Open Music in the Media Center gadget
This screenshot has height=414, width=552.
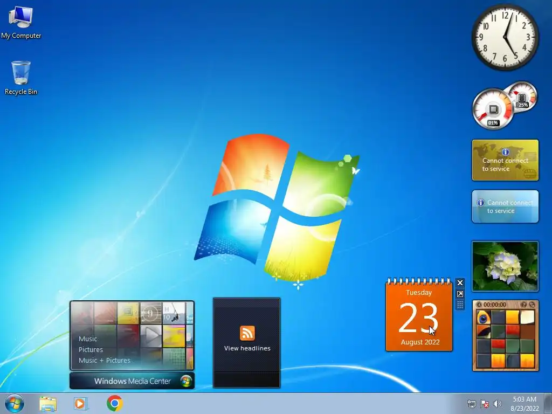pyautogui.click(x=88, y=339)
